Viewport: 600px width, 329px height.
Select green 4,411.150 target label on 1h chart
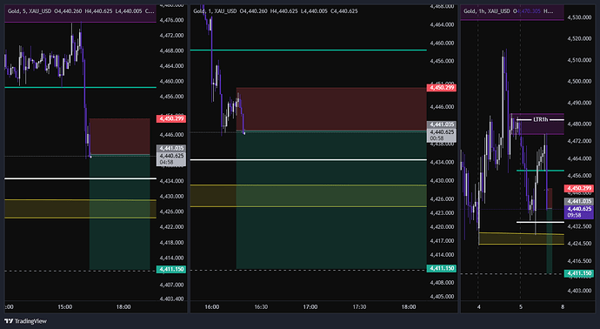(x=579, y=273)
